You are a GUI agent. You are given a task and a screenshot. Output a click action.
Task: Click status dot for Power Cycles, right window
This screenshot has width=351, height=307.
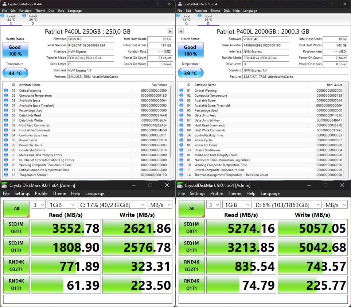pyautogui.click(x=181, y=140)
